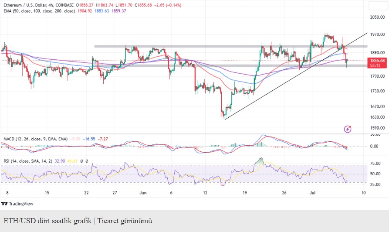Click the Jul label on the time axis
389x232 pixels.
coord(312,193)
